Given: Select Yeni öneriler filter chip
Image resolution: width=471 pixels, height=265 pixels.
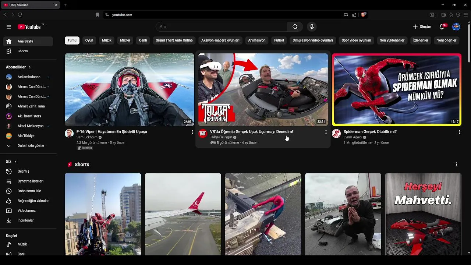Looking at the screenshot, I should click(x=447, y=40).
